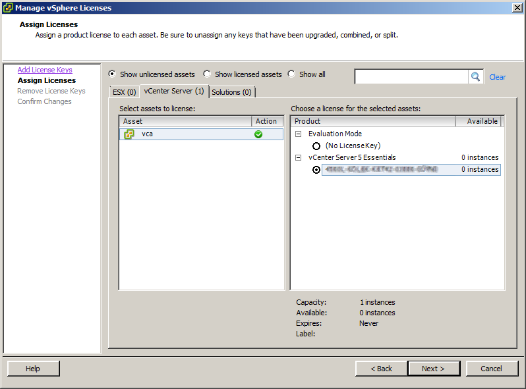
Task: Go to previous step with Back button
Action: [x=381, y=369]
